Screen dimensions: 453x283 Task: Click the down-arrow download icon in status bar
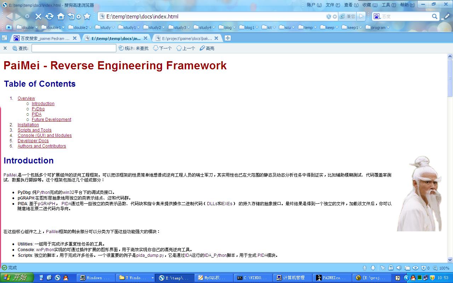(373, 268)
